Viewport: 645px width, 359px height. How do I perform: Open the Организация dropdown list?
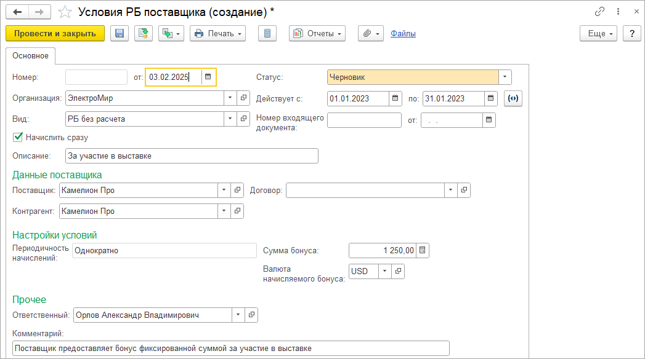tap(229, 98)
